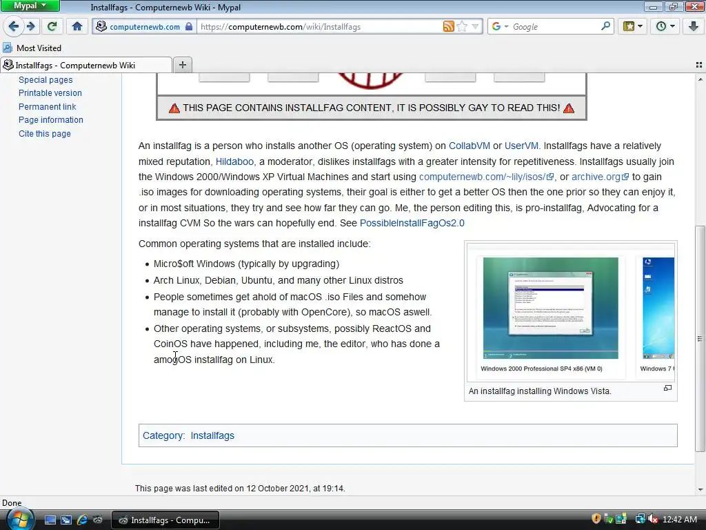The image size is (706, 530).
Task: Focus the URL address field
Action: point(320,27)
